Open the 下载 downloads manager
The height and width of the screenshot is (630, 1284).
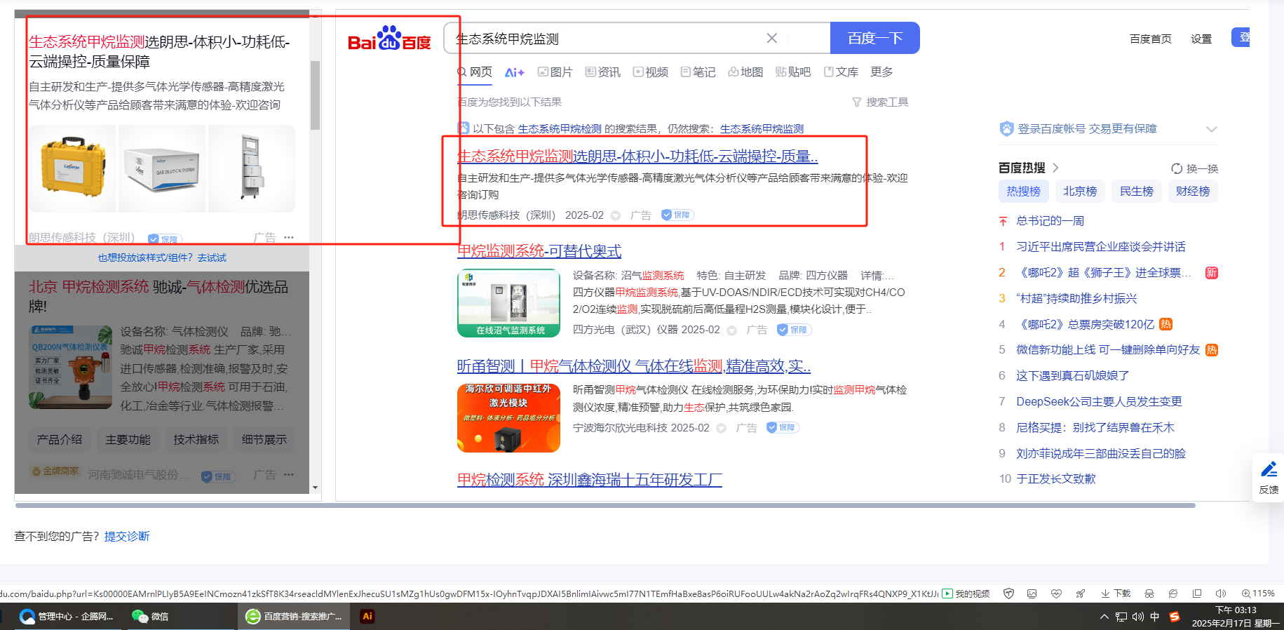coord(1116,594)
